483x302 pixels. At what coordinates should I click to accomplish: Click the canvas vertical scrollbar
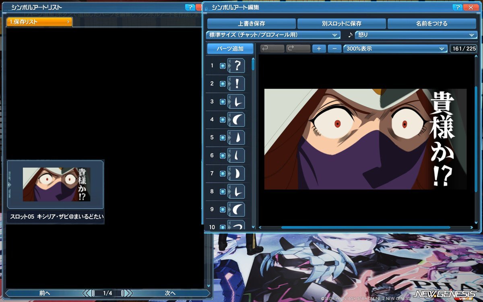tap(475, 139)
